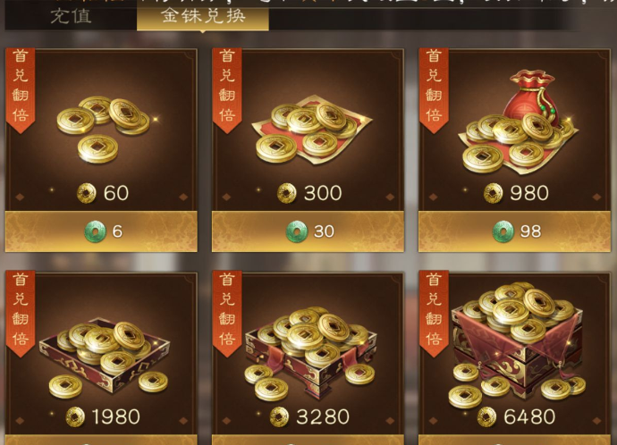617x445 pixels.
Task: Click the 首兑翻倍 ribbon on the 60 pack
Action: click(x=21, y=90)
